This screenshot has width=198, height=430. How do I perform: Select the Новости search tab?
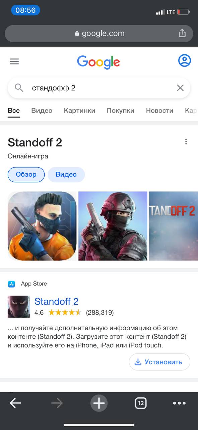click(x=159, y=111)
